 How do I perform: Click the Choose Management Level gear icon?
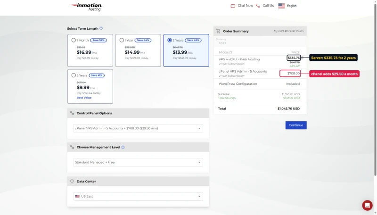72,147
